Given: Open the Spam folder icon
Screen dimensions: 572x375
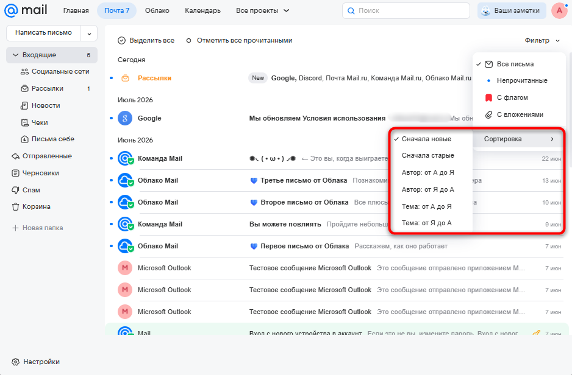Looking at the screenshot, I should [x=15, y=190].
